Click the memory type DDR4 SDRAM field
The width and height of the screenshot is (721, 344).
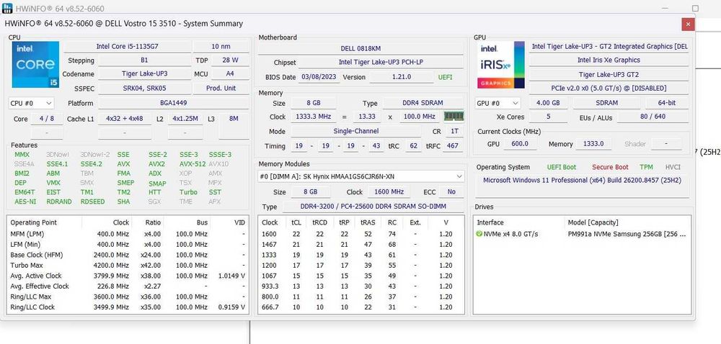[423, 103]
